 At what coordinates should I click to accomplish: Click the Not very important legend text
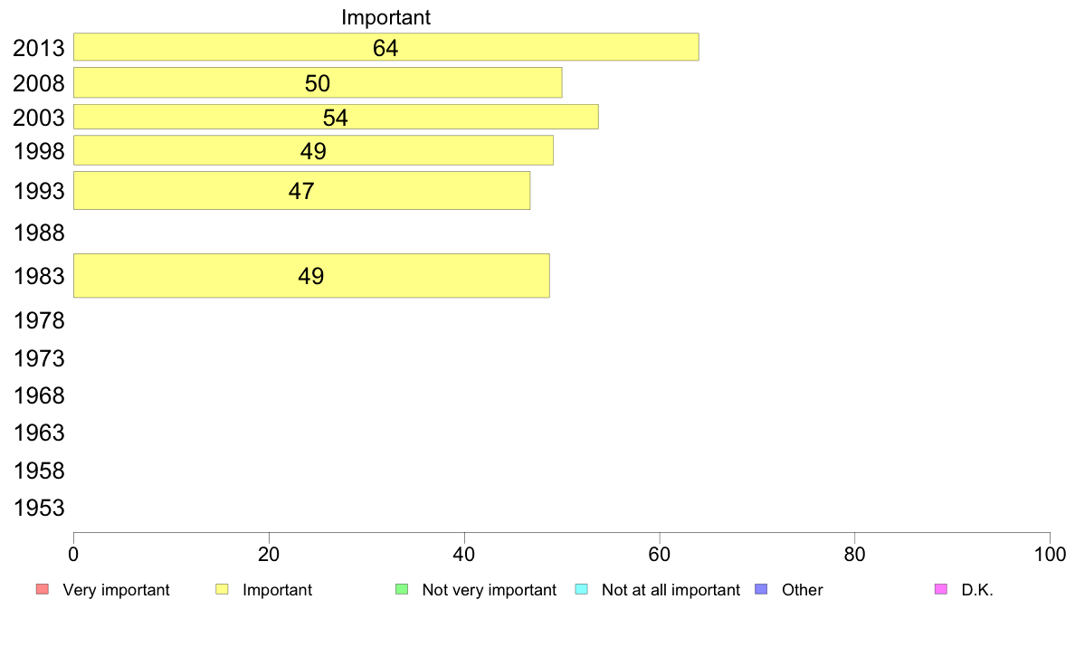click(x=489, y=590)
